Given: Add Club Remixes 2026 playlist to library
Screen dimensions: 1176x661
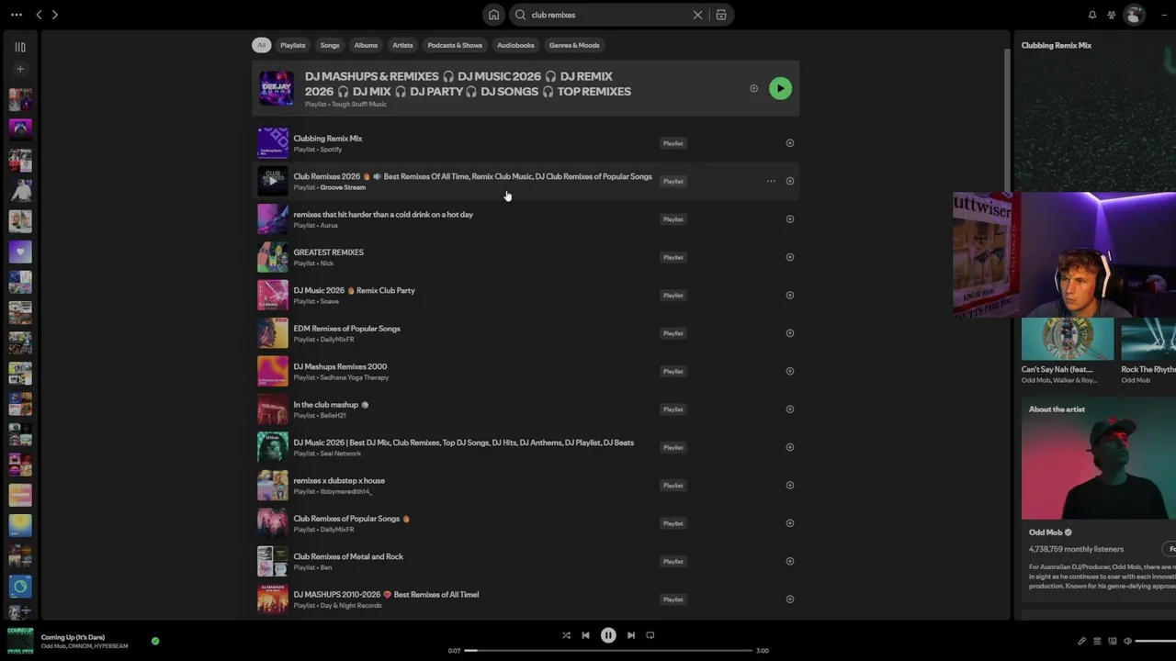Looking at the screenshot, I should (x=790, y=181).
